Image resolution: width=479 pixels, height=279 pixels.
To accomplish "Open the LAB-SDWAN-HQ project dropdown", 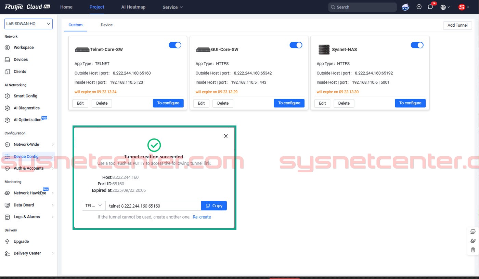I will (x=28, y=24).
